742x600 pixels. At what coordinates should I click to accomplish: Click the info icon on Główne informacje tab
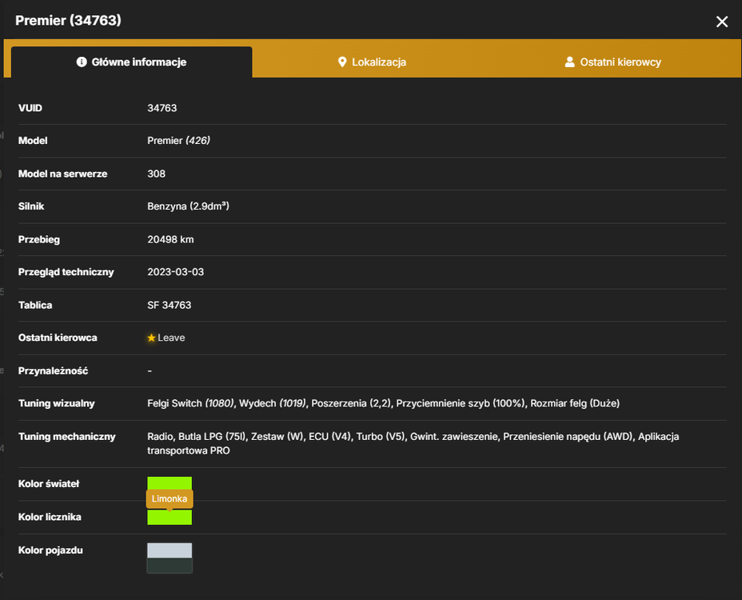pos(82,62)
